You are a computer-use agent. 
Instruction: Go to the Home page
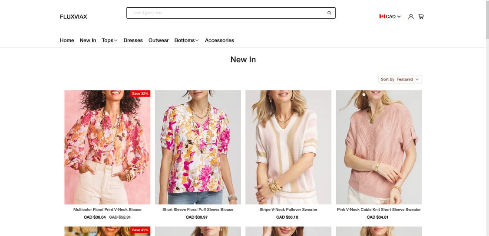67,40
